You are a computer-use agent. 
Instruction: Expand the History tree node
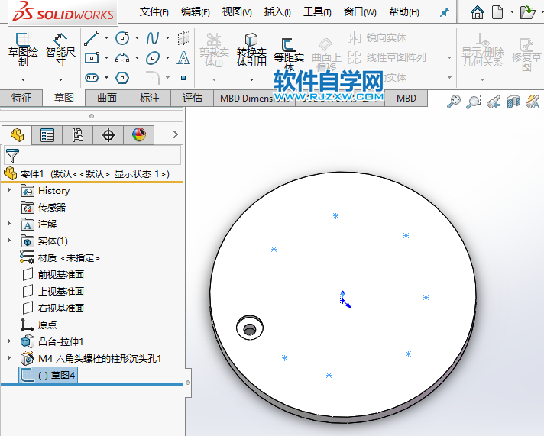9,190
